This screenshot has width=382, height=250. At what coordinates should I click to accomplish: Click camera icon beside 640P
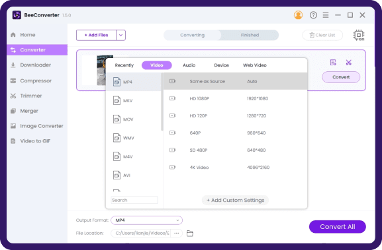(173, 133)
